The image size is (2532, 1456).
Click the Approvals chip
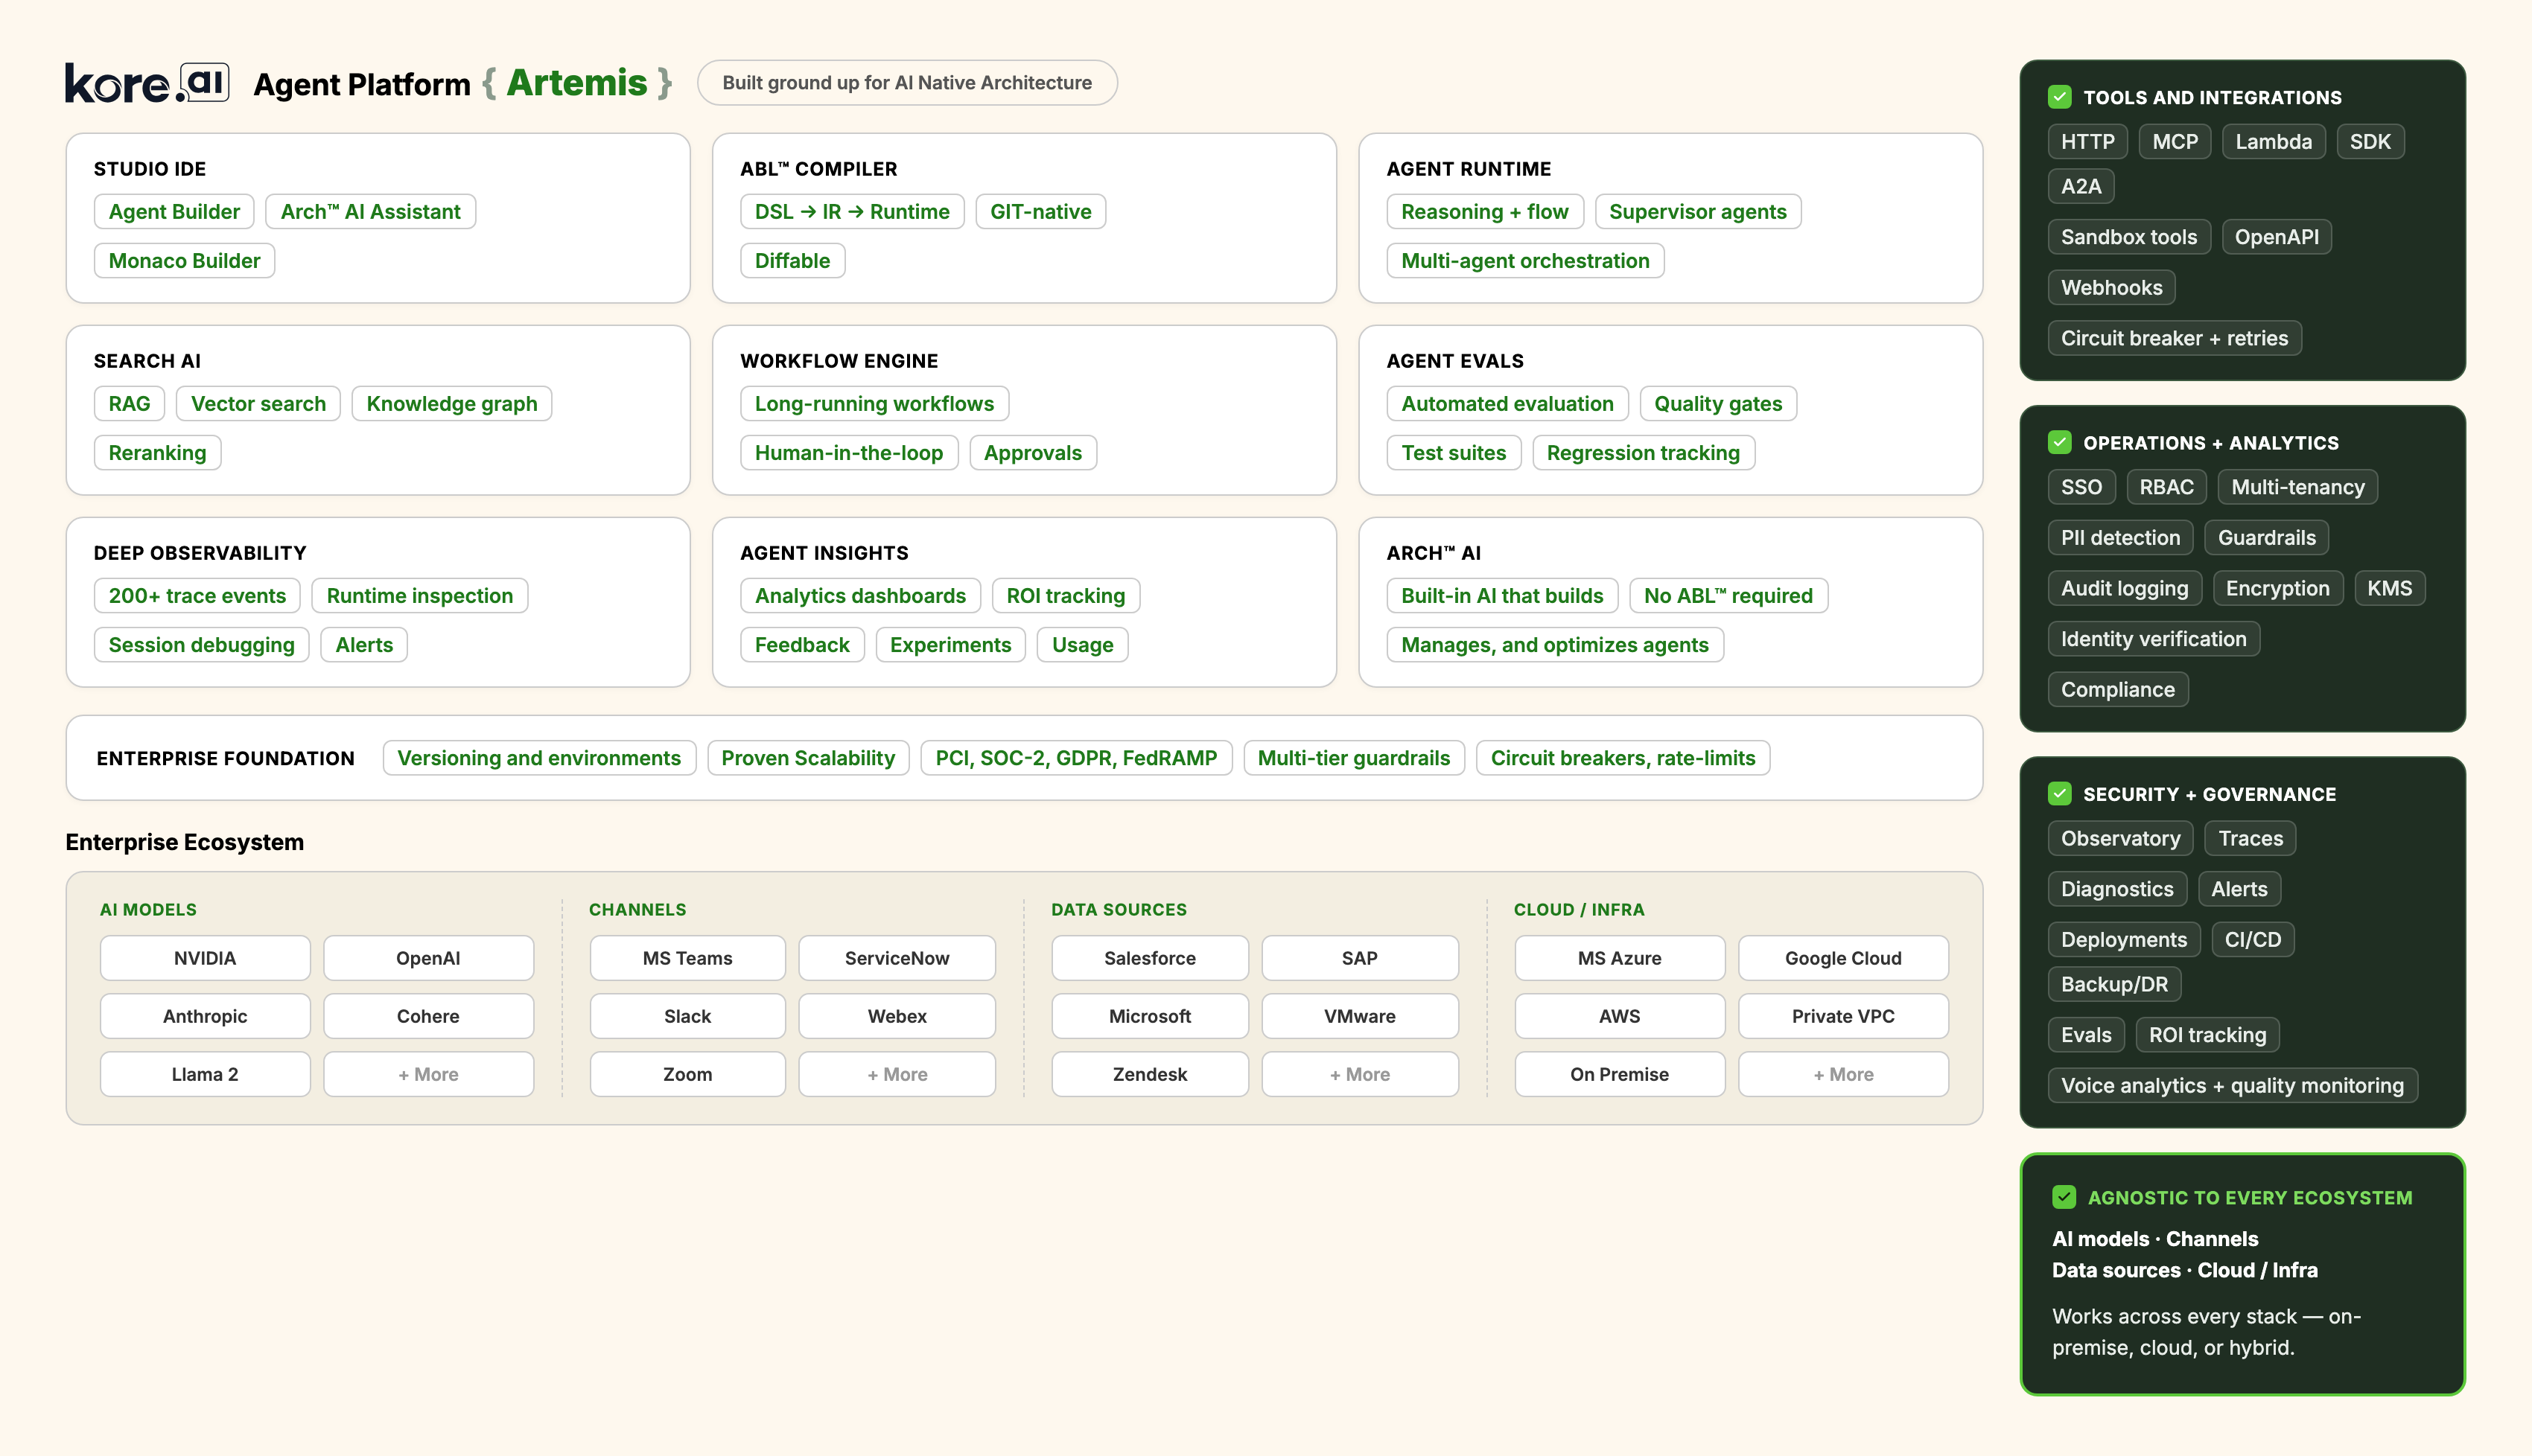(x=1032, y=453)
